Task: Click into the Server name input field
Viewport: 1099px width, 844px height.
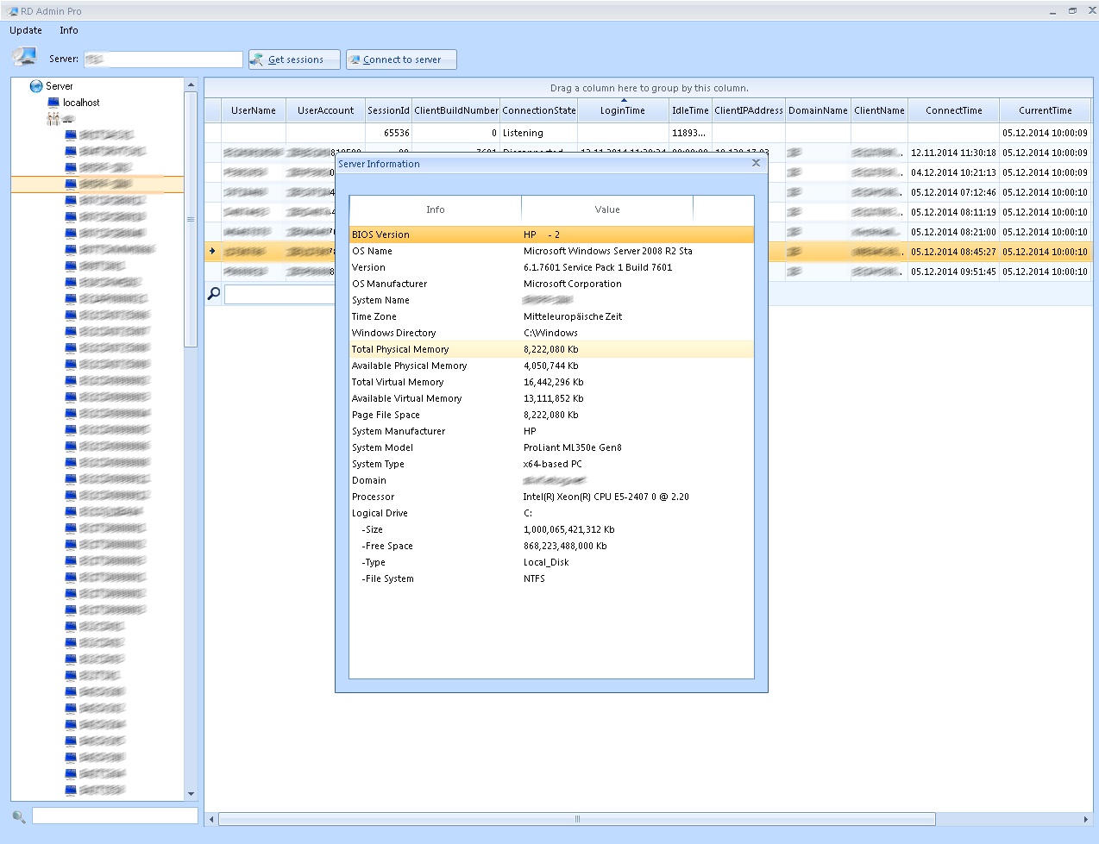Action: coord(163,59)
